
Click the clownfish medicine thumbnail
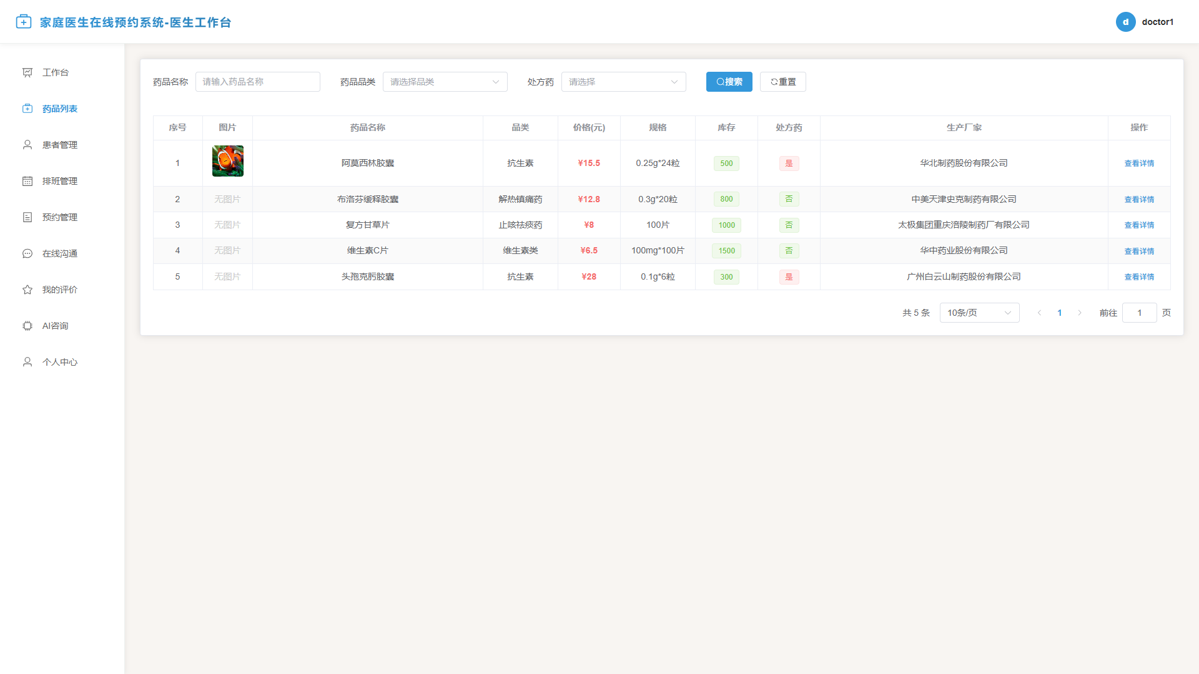(x=227, y=161)
